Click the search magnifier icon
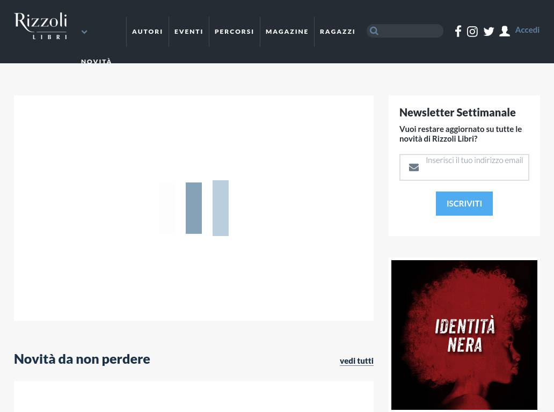The width and height of the screenshot is (554, 412). [x=374, y=31]
